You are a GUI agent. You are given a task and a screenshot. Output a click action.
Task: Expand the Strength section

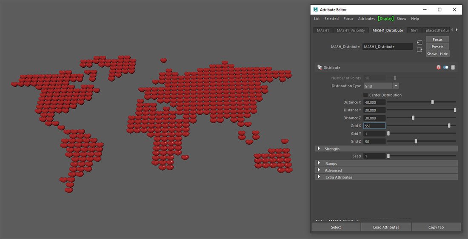pos(319,148)
